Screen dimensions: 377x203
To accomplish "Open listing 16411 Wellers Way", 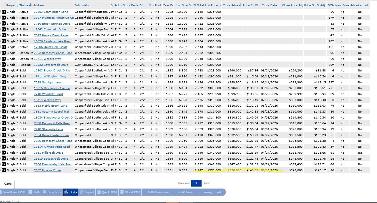I will point(47,59).
